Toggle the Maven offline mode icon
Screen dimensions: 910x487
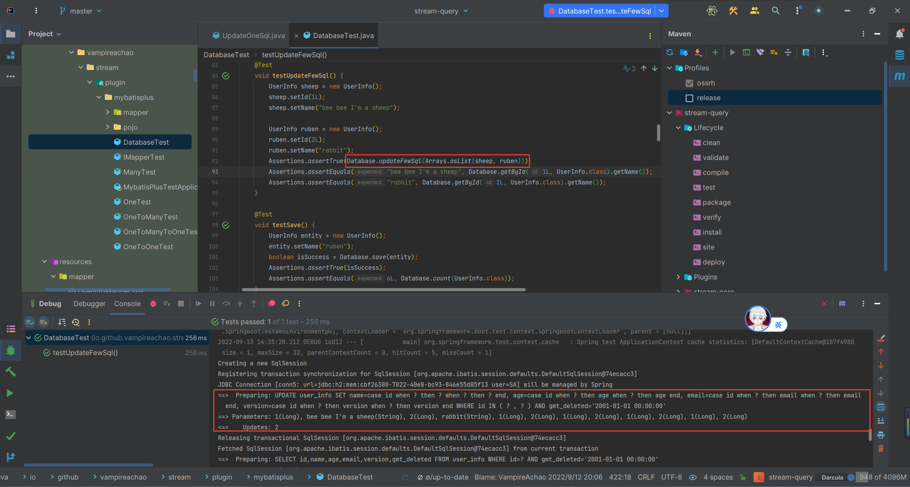760,53
